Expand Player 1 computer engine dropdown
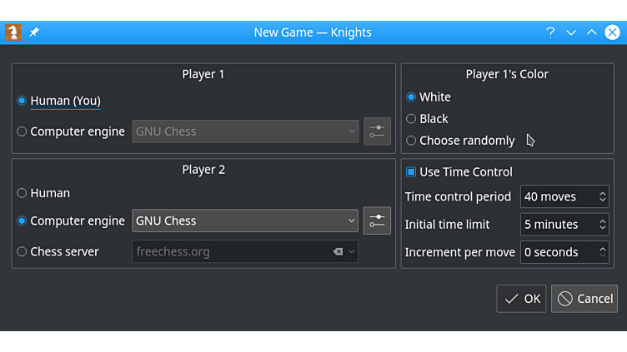This screenshot has height=352, width=627. (352, 131)
